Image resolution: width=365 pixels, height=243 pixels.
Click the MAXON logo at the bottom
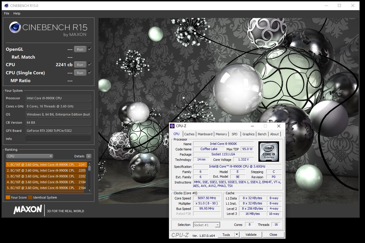click(28, 210)
